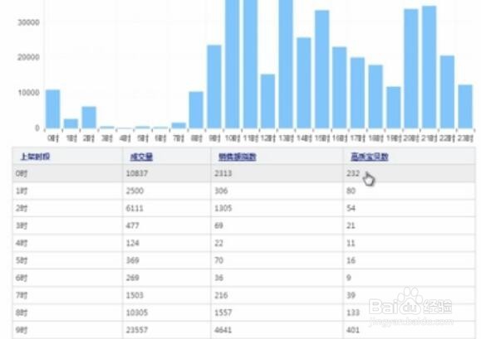Click the 高质宝贝数 column header link
Viewport: 481px width, 339px height.
[x=370, y=157]
